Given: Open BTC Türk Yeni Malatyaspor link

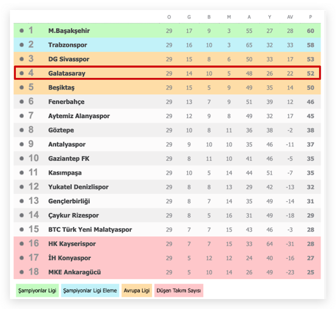Looking at the screenshot, I should 90,229.
